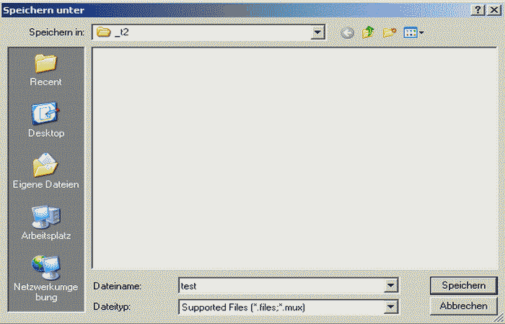505x324 pixels.
Task: Select Arbeitsplatz in the sidebar
Action: [45, 221]
